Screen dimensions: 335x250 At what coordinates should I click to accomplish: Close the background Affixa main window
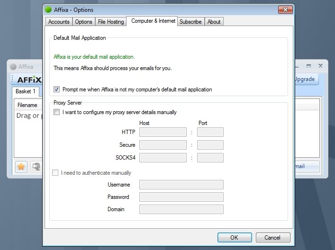pos(320,66)
